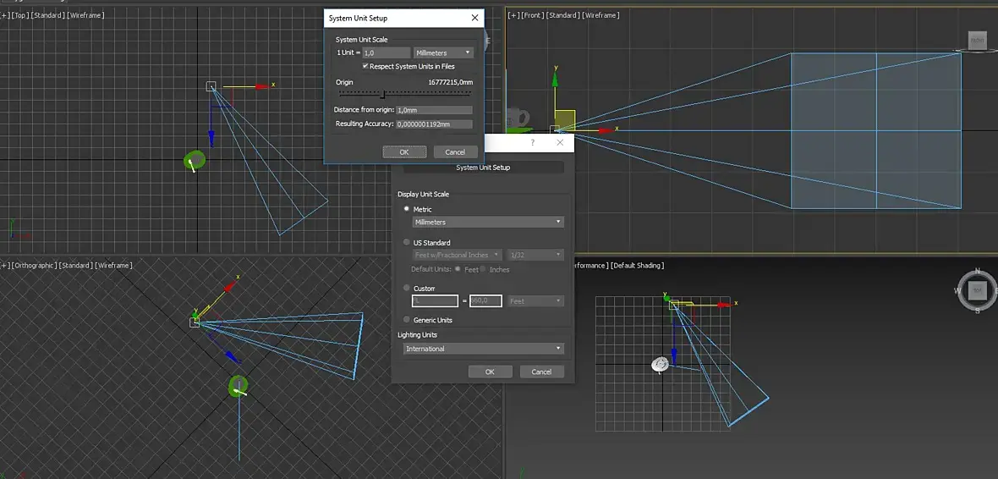998x479 pixels.
Task: Click the 1 Unit value field
Action: coord(387,52)
